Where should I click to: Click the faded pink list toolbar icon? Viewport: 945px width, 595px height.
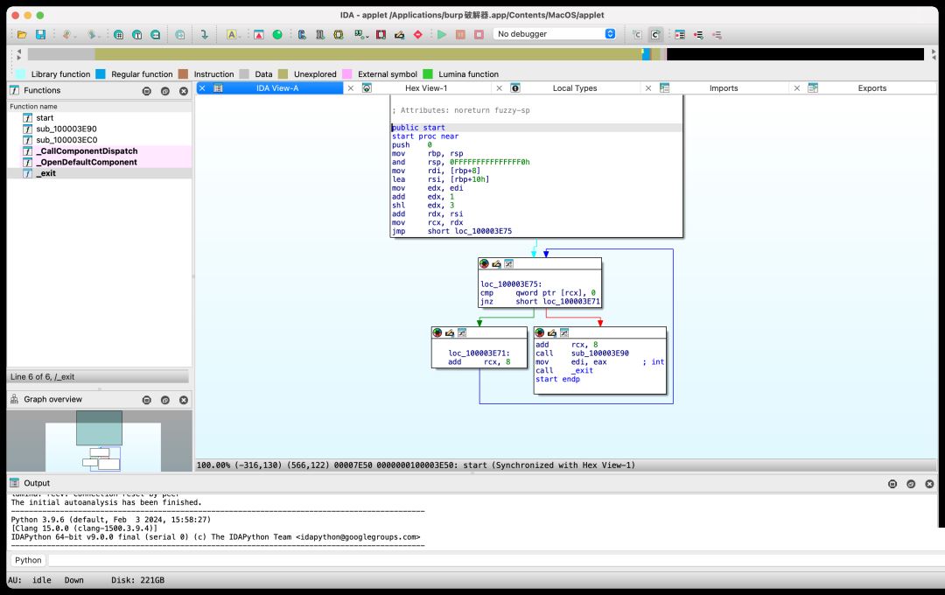pyautogui.click(x=717, y=34)
